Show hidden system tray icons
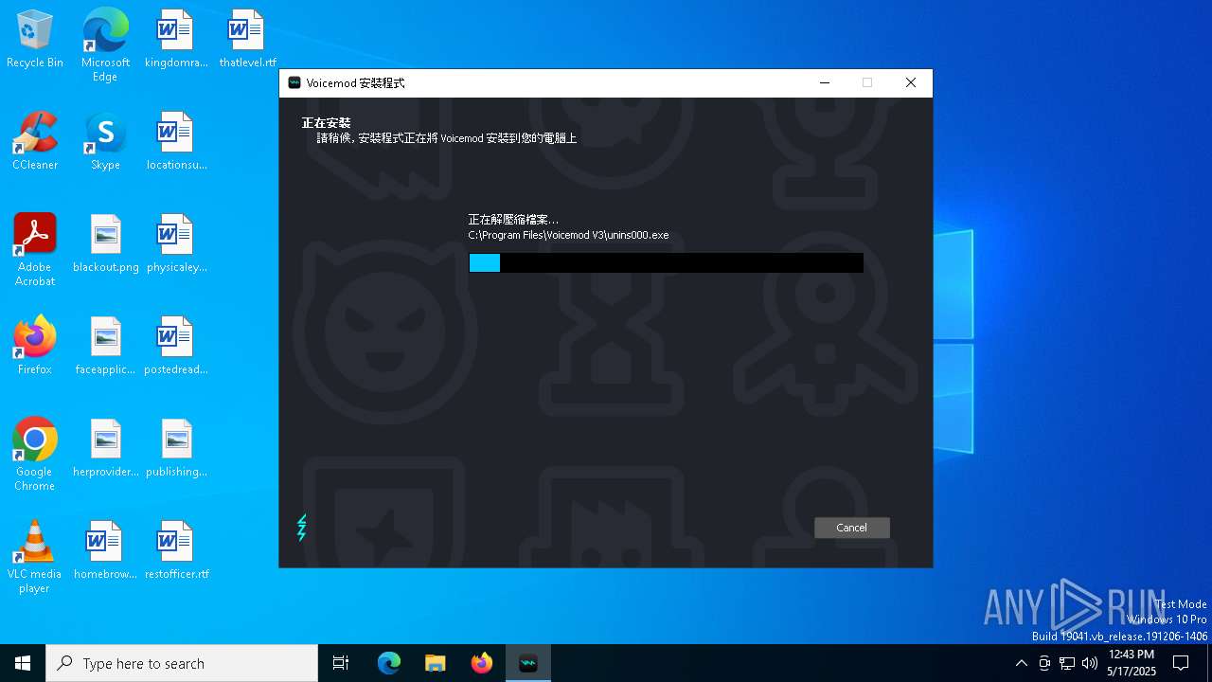The width and height of the screenshot is (1212, 682). click(1021, 663)
